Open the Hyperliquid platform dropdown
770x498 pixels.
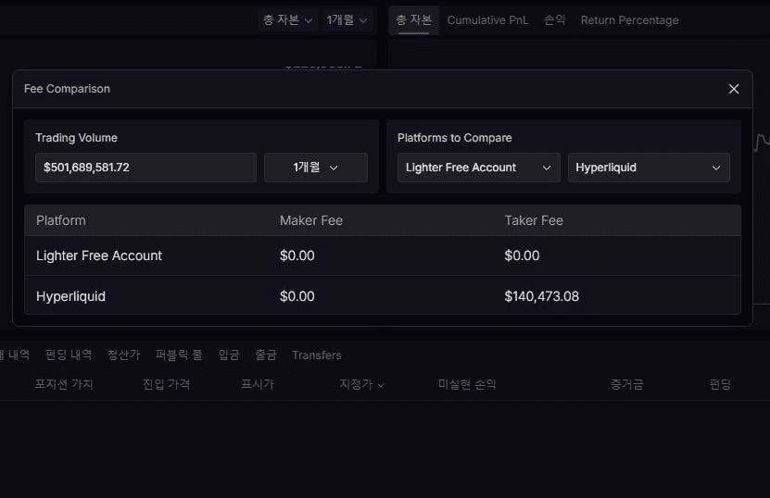pos(648,168)
